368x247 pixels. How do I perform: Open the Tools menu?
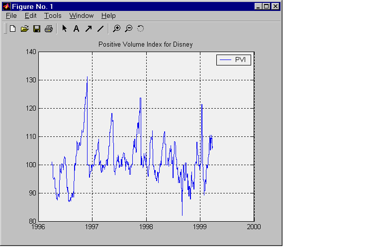(53, 16)
